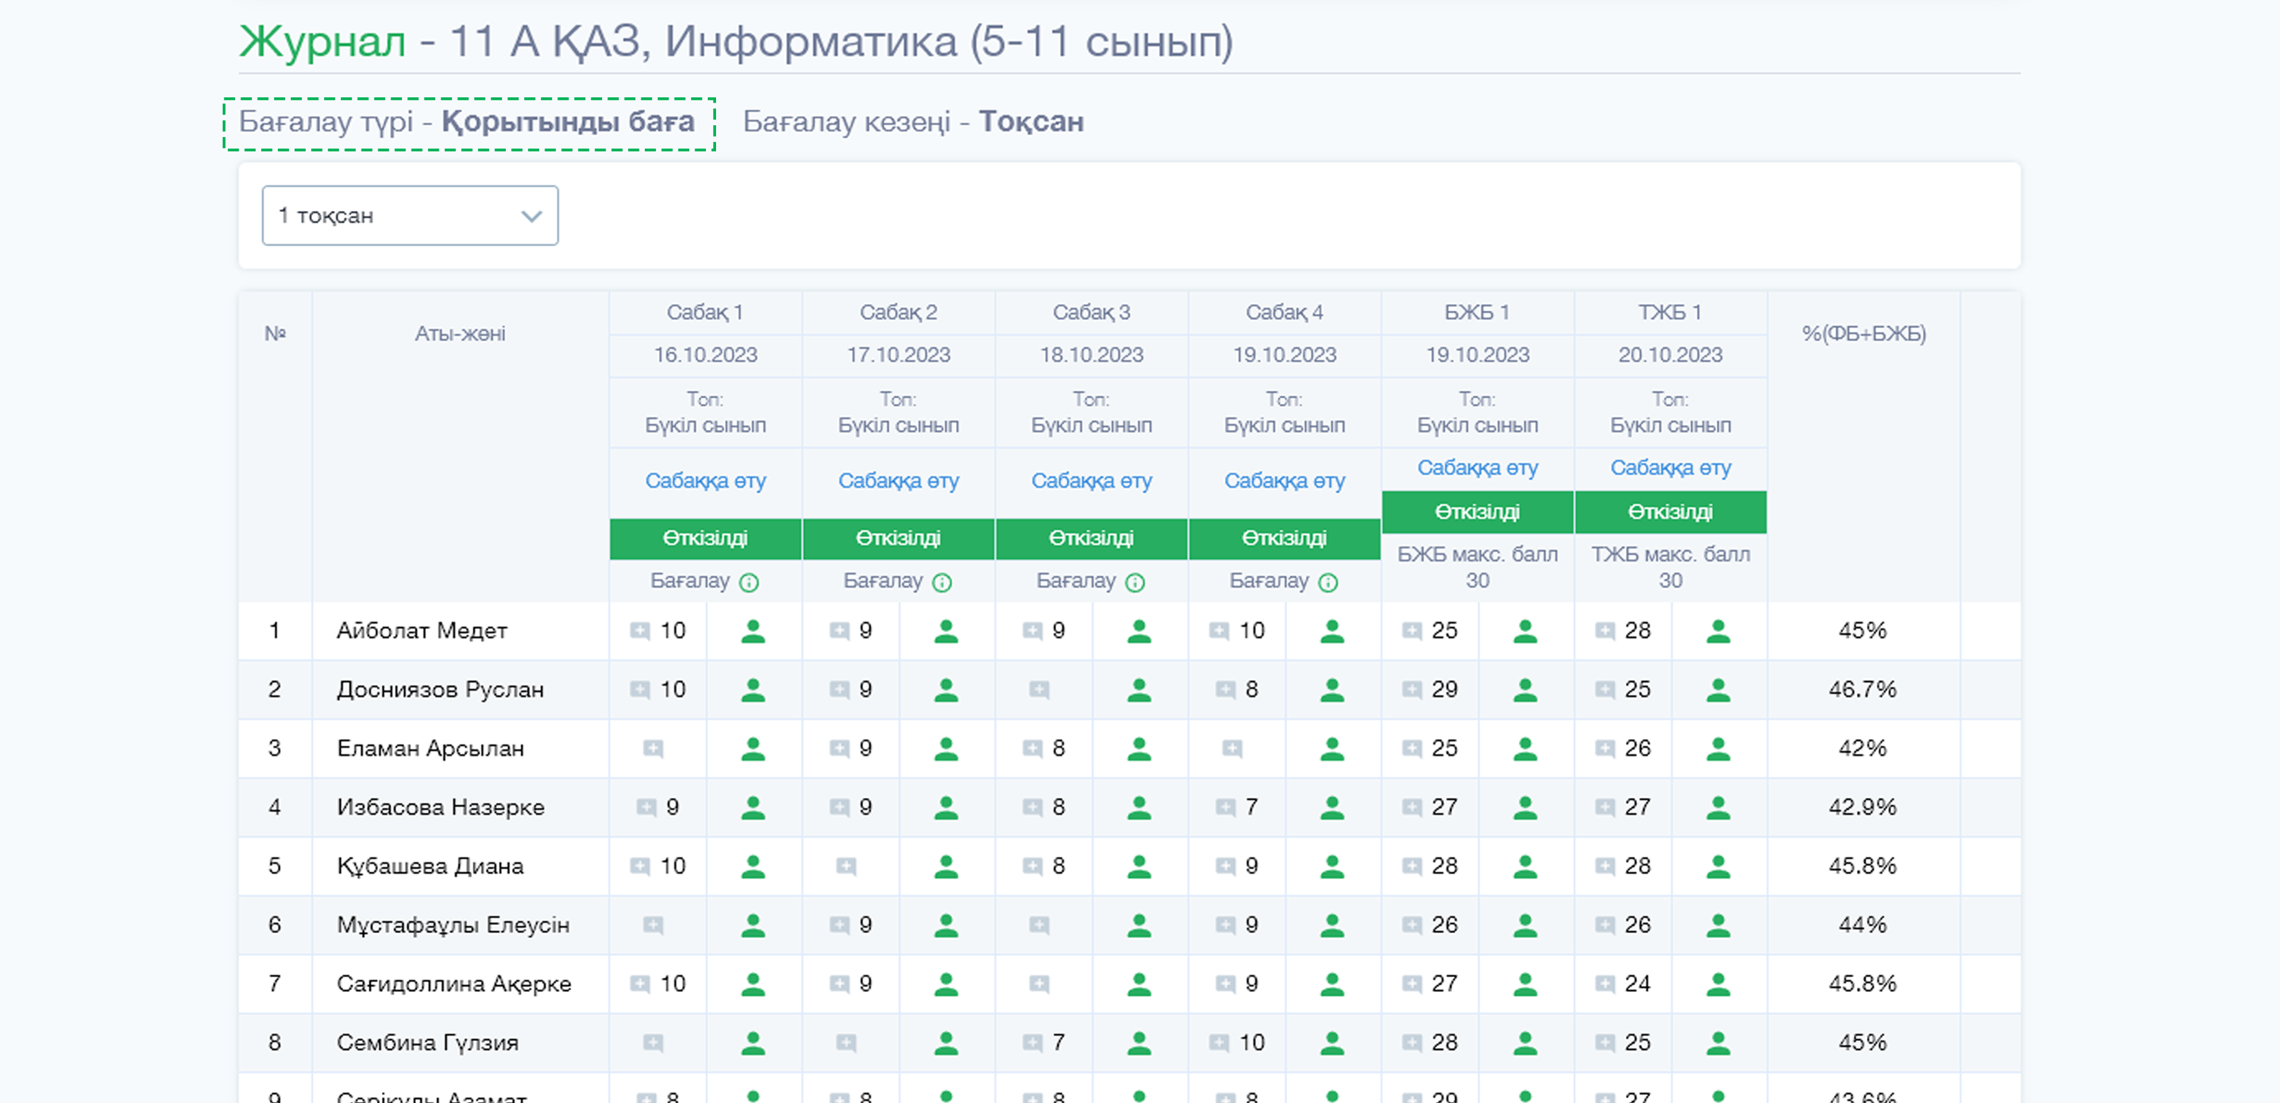
Task: Click attendance person icon for Досниязов Руслан Сабақ 3
Action: (1139, 690)
